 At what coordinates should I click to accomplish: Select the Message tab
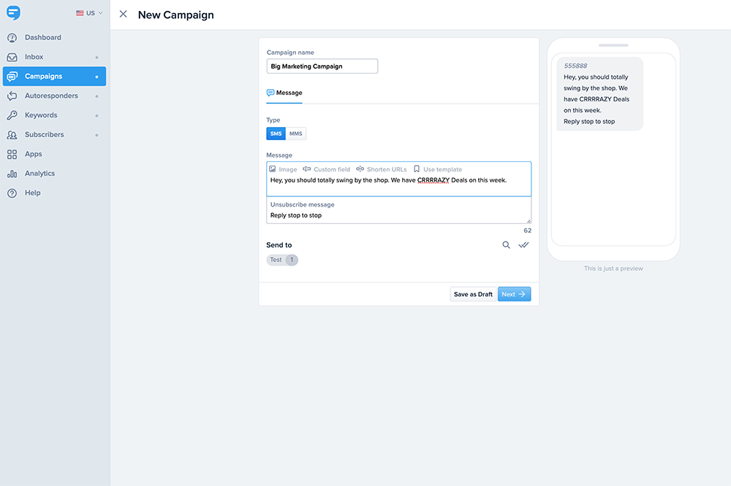coord(284,93)
